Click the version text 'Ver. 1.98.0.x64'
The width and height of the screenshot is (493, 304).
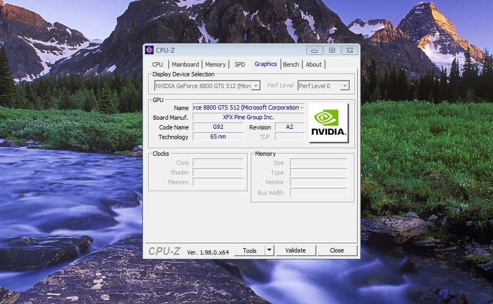[208, 252]
